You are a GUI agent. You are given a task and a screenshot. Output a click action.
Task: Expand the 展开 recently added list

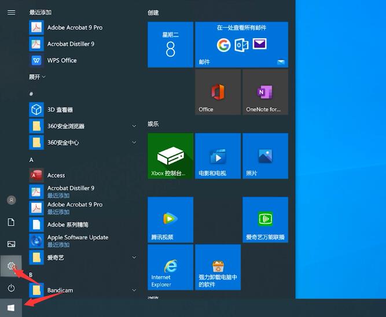tap(37, 77)
